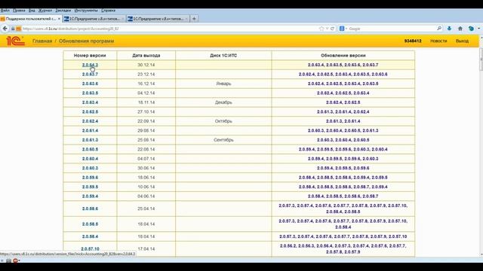This screenshot has width=483, height=271.
Task: Open version link dated 04.12.14
Action: pos(90,93)
